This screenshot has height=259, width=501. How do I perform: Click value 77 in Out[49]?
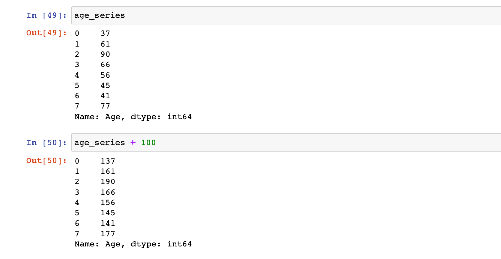(x=105, y=106)
